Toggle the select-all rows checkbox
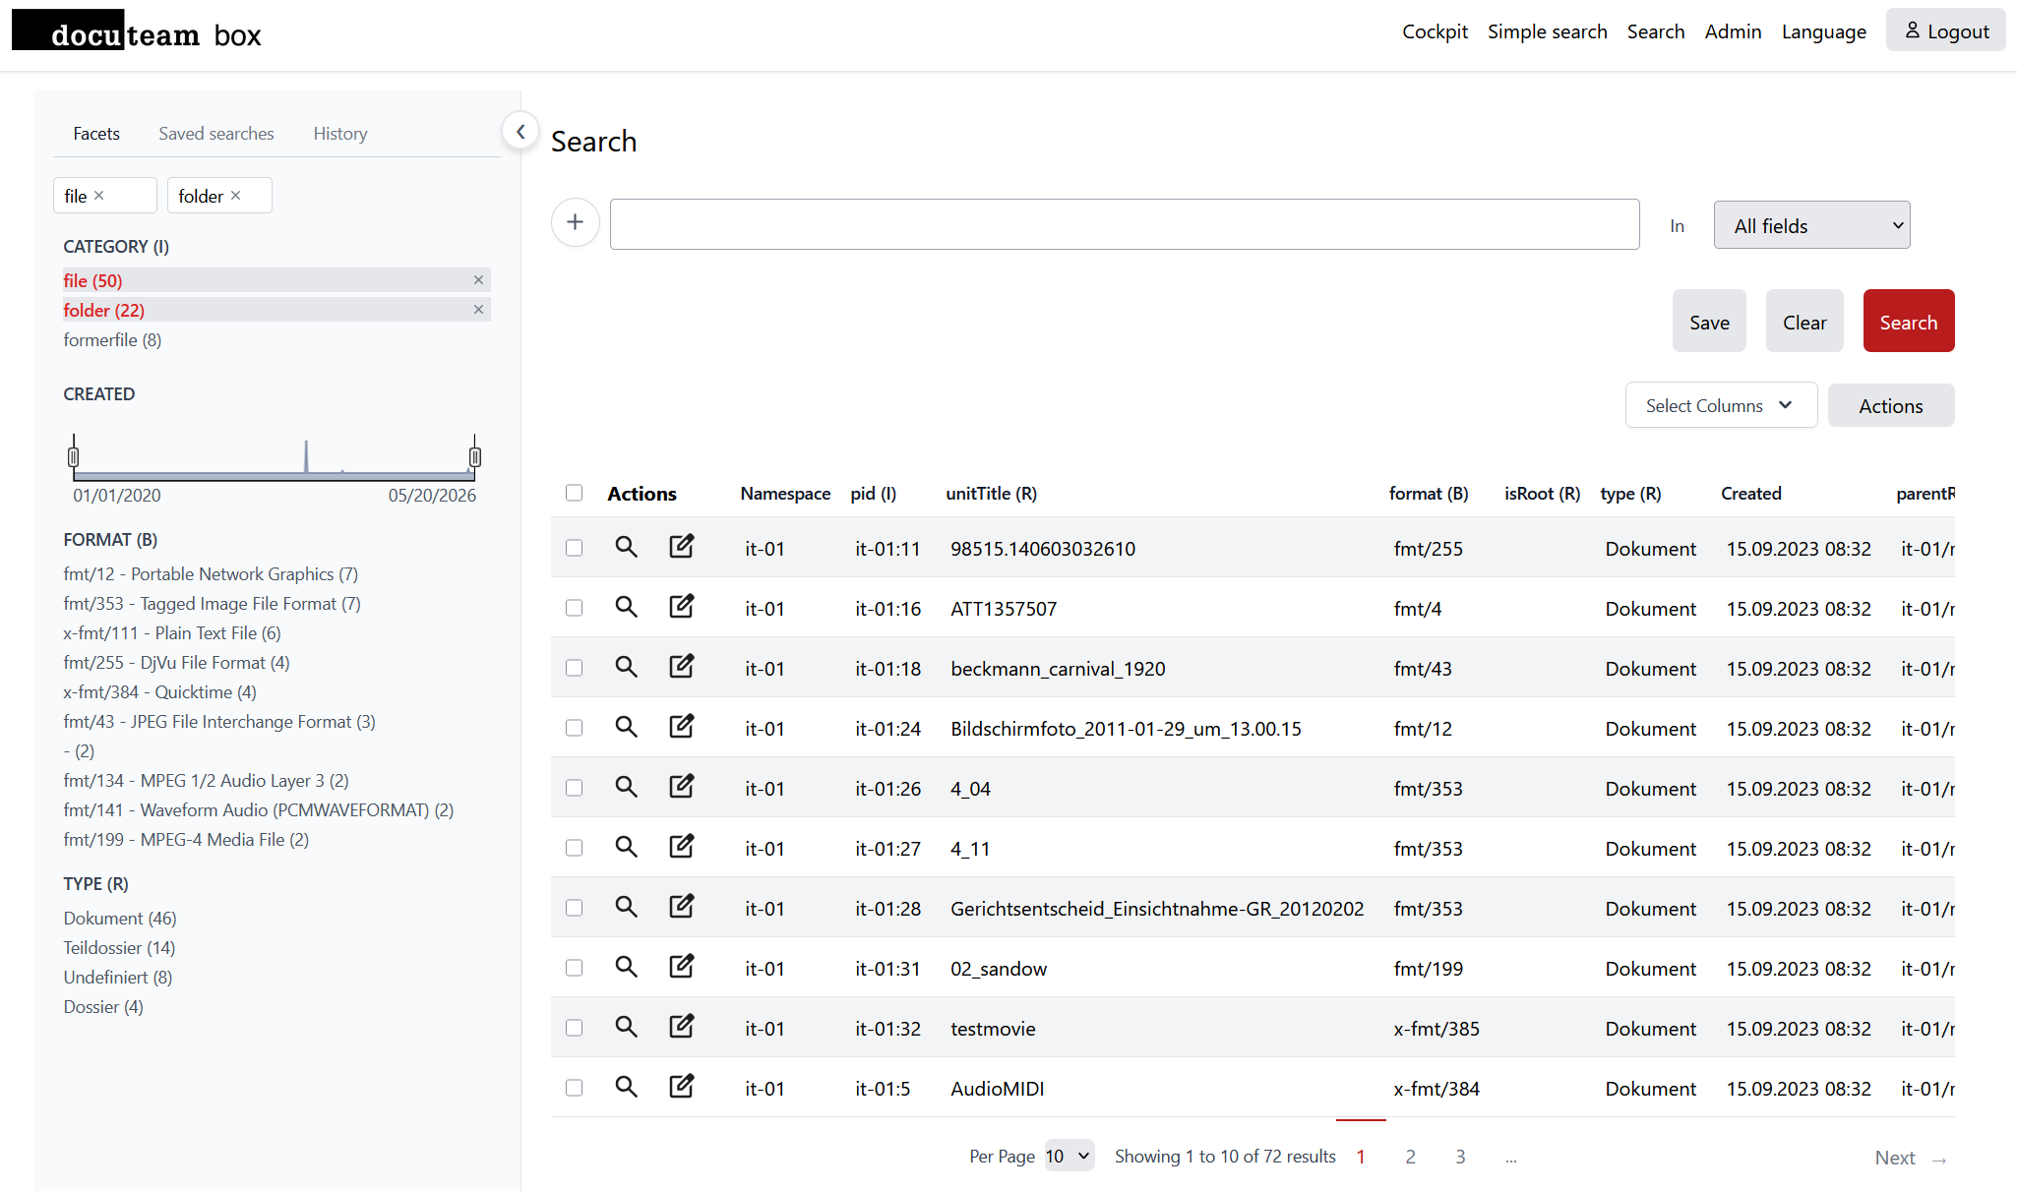2017x1191 pixels. tap(575, 493)
